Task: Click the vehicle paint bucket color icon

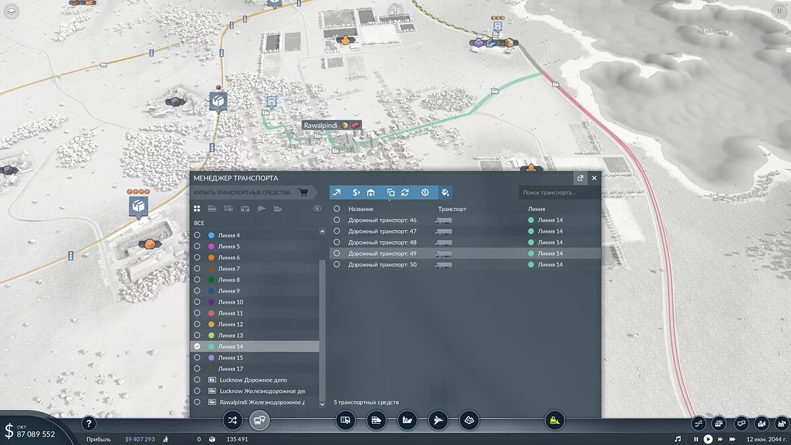Action: (x=445, y=193)
